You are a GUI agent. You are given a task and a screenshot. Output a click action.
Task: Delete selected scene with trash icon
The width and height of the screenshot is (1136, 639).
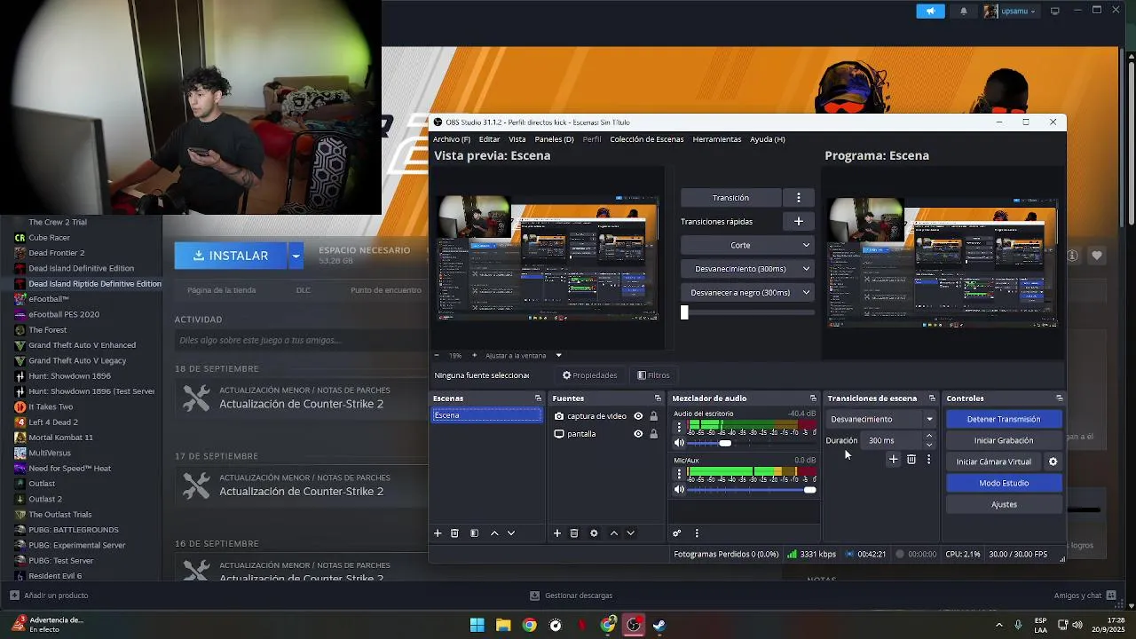[455, 533]
